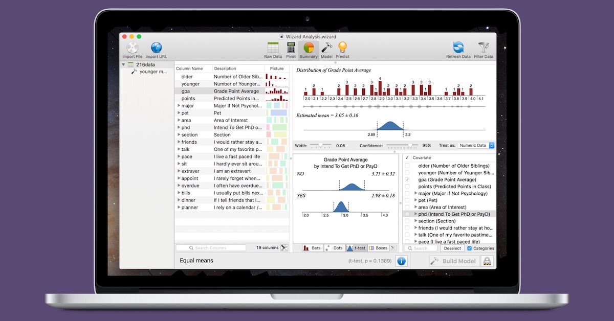Switch to the Boxes chart tab
This screenshot has width=614, height=321.
coord(378,248)
